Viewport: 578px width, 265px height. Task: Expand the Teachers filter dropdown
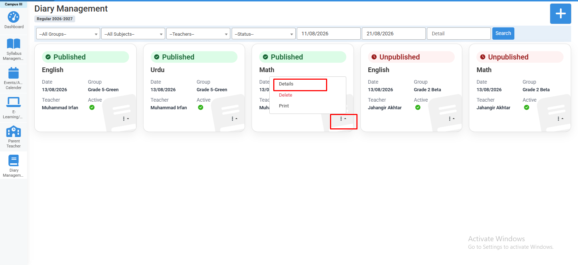pyautogui.click(x=198, y=34)
